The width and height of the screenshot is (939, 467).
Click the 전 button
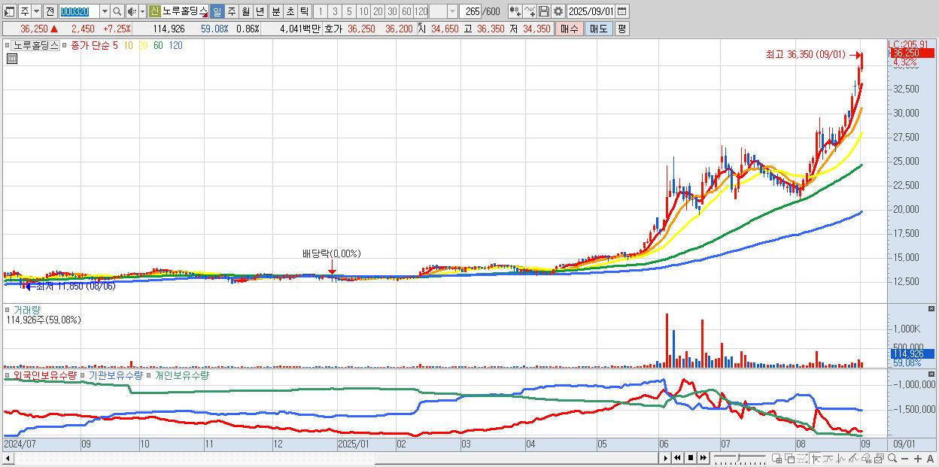pos(50,11)
